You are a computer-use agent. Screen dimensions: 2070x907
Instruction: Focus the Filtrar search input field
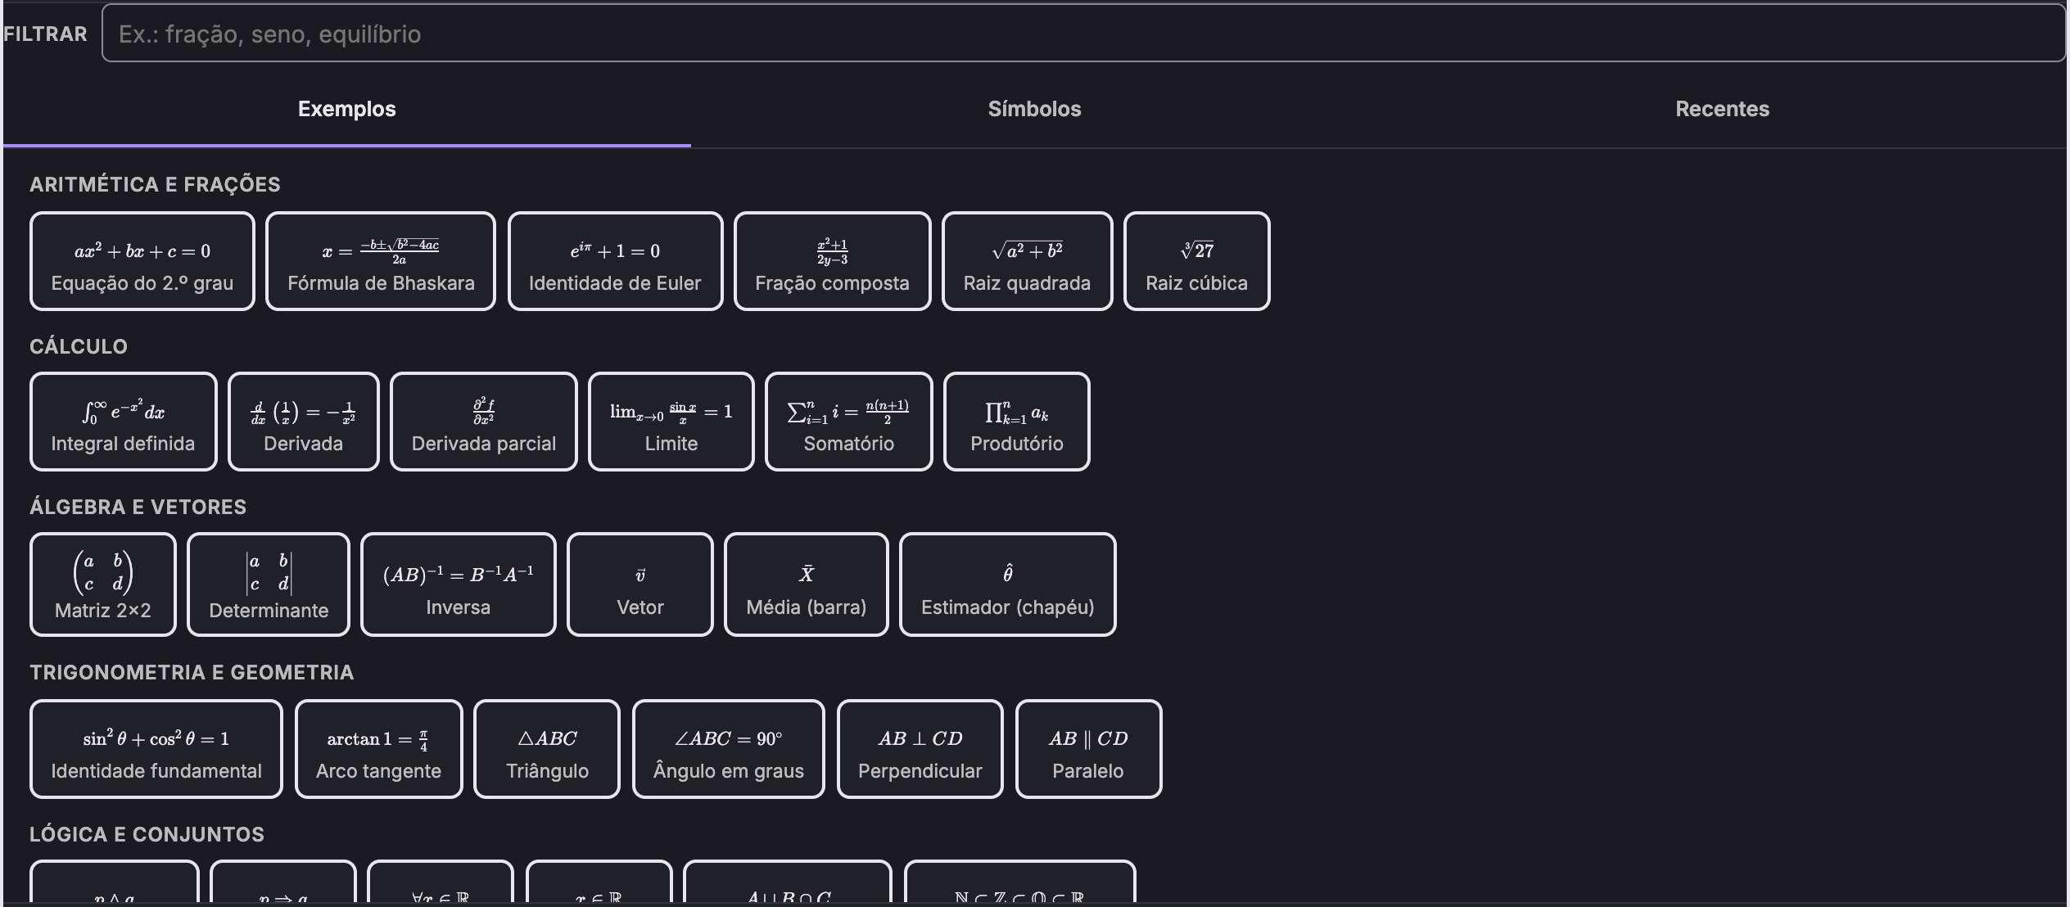[1083, 34]
